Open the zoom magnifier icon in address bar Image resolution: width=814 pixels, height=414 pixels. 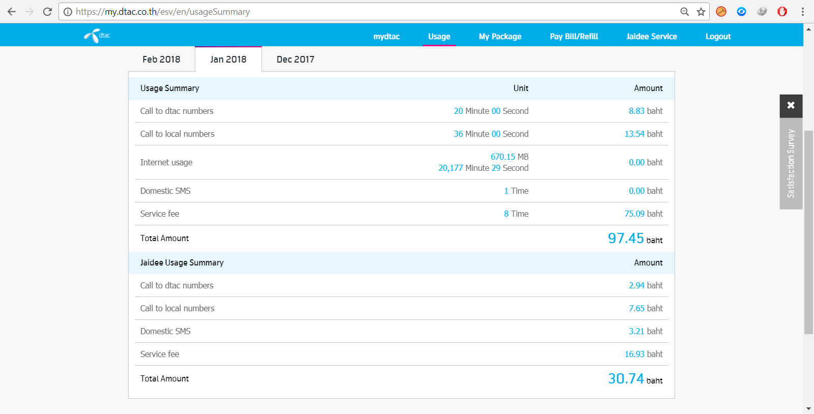click(x=685, y=12)
